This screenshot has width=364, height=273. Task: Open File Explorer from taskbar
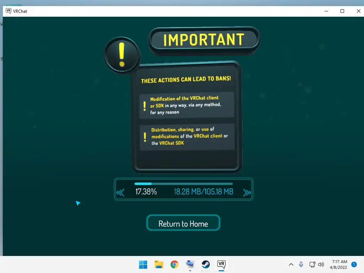coord(159,264)
